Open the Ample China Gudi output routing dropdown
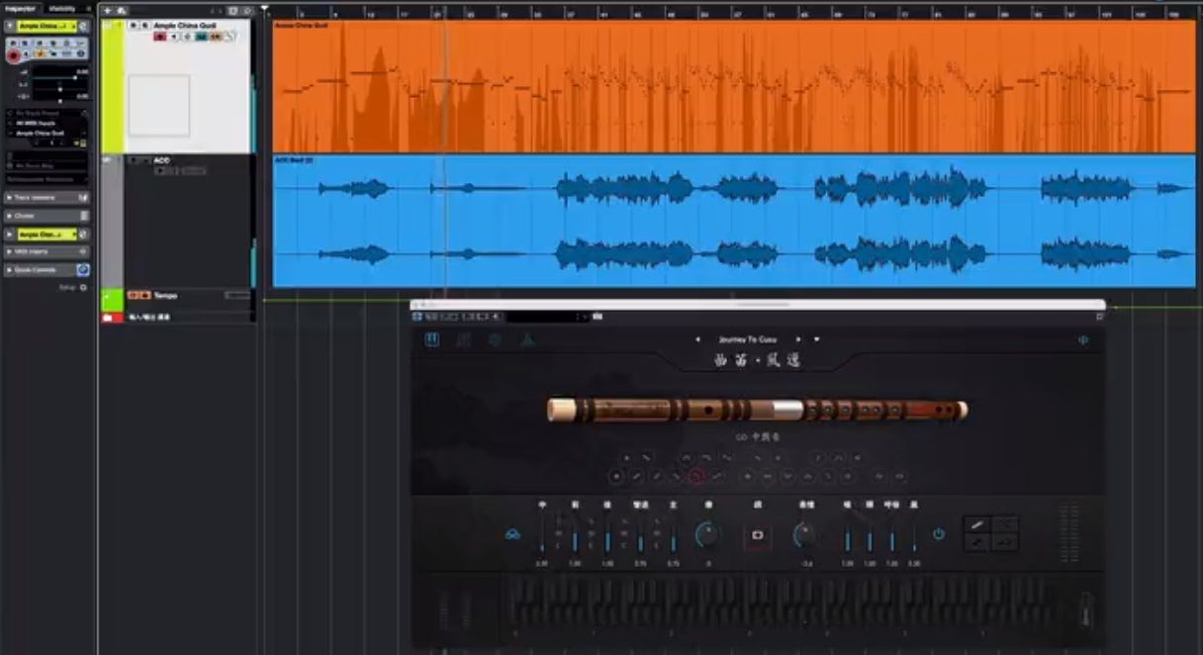This screenshot has width=1203, height=655. click(x=46, y=133)
